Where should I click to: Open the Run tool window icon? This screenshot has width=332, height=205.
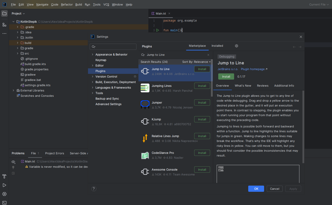pyautogui.click(x=4, y=185)
